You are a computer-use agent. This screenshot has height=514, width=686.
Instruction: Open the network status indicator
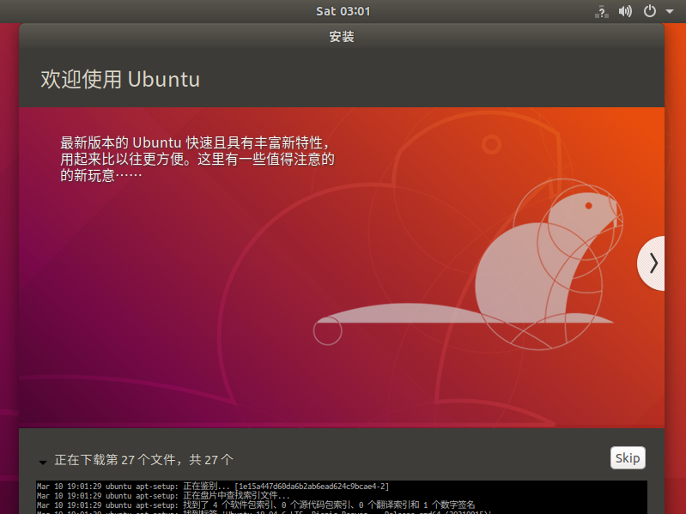602,11
